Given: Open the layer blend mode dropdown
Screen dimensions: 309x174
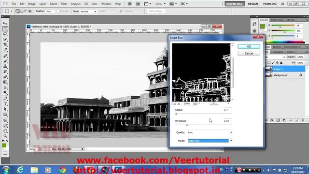Looking at the screenshot, I should tap(275, 57).
